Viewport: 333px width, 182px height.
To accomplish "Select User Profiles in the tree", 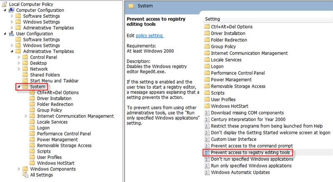I will [49, 157].
